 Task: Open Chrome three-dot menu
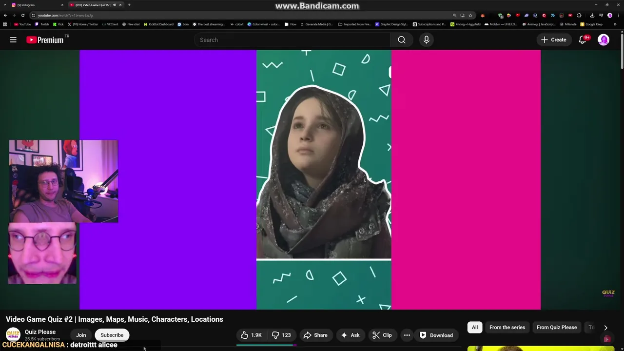619,15
